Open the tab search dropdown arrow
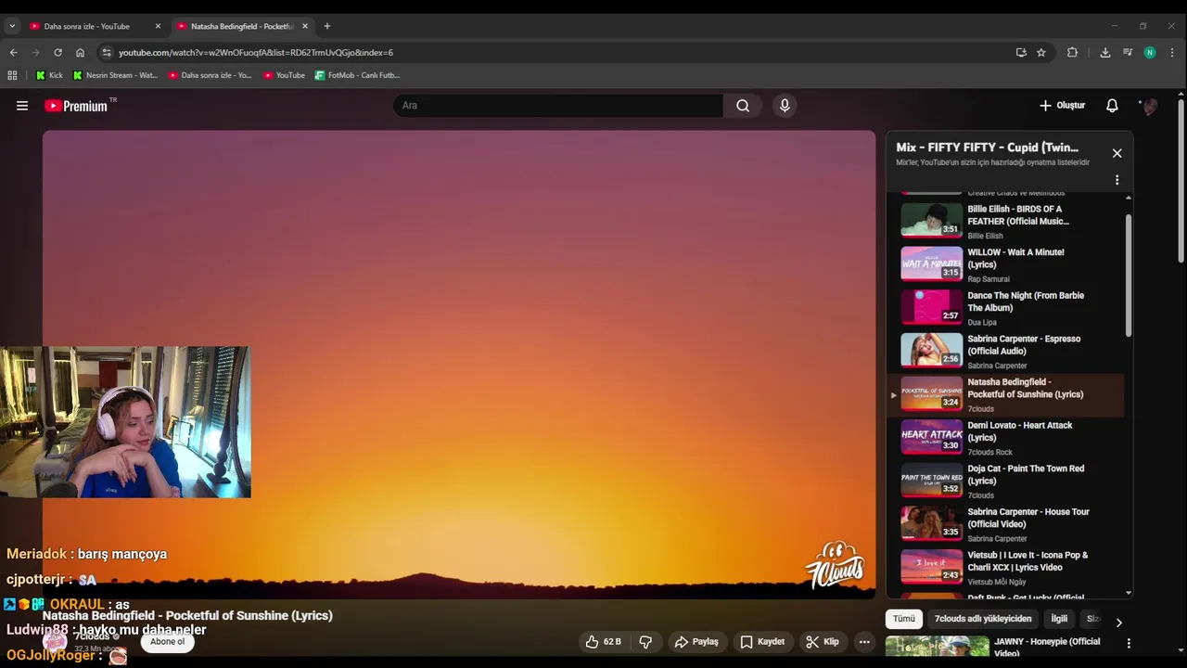This screenshot has width=1187, height=668. pos(12,26)
